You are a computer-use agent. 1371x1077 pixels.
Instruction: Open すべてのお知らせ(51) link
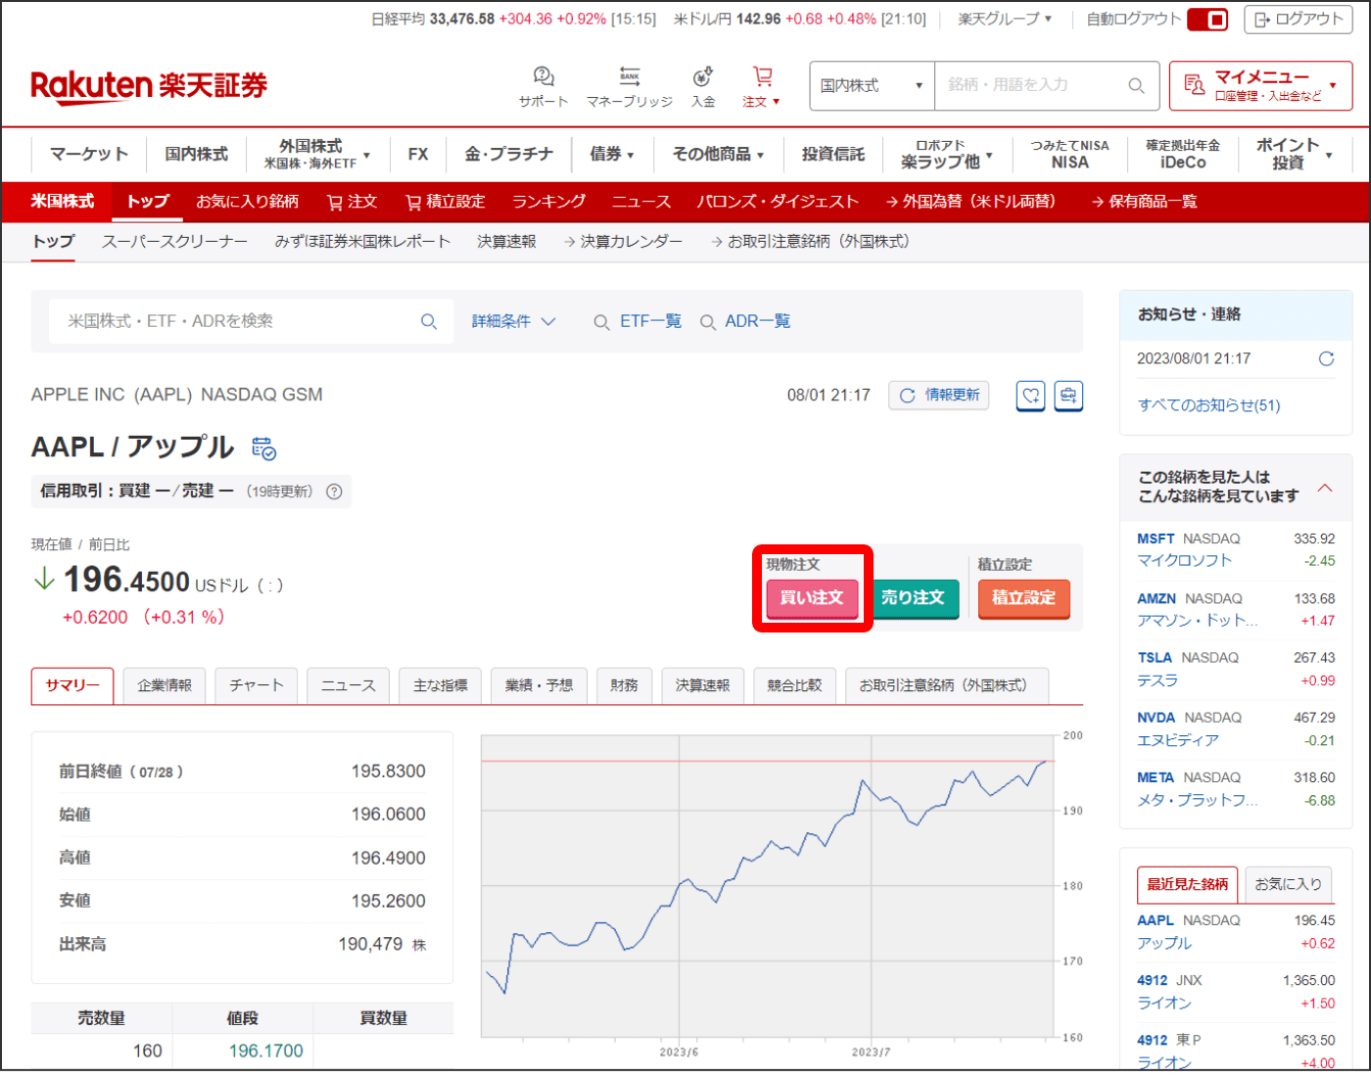pyautogui.click(x=1209, y=405)
